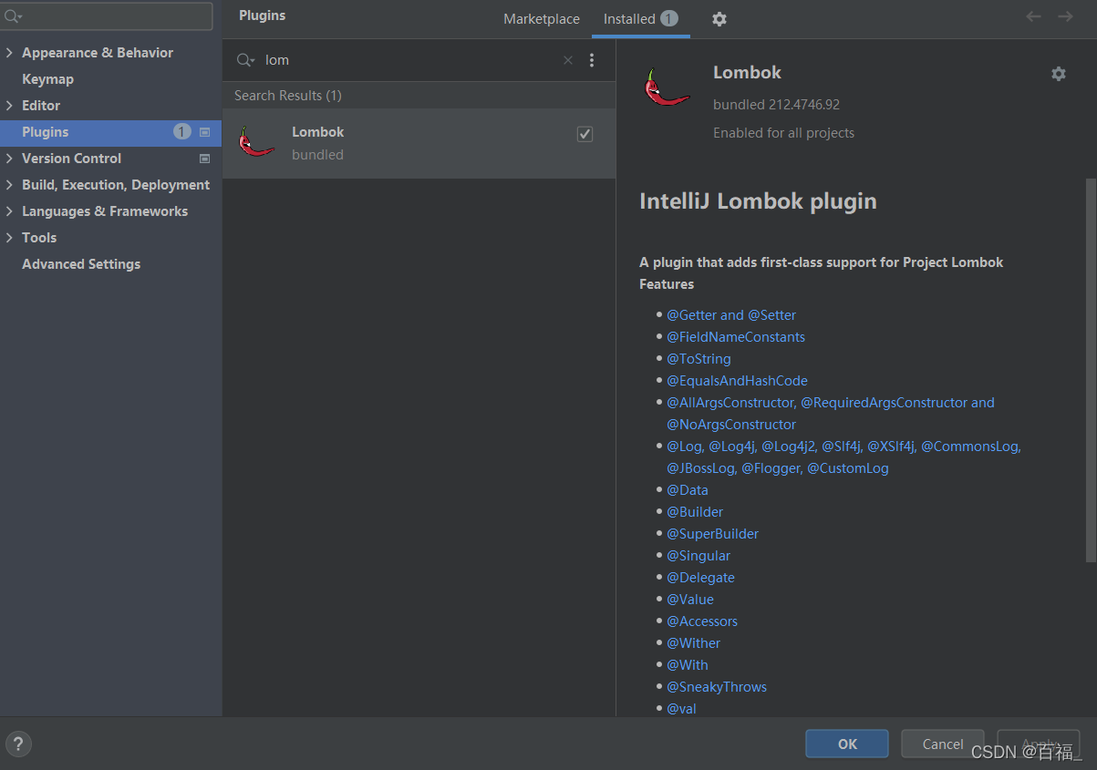The height and width of the screenshot is (770, 1097).
Task: Click the plugin search magnifier icon
Action: [x=244, y=60]
